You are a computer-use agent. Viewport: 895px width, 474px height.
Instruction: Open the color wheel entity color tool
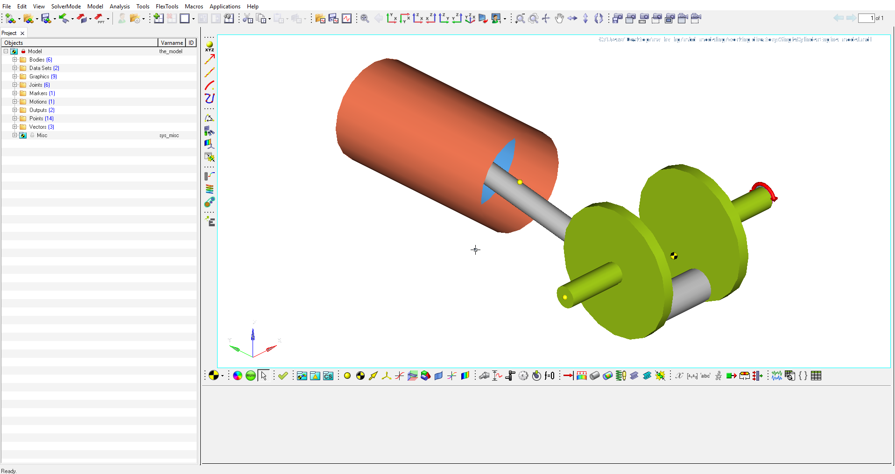(x=238, y=376)
